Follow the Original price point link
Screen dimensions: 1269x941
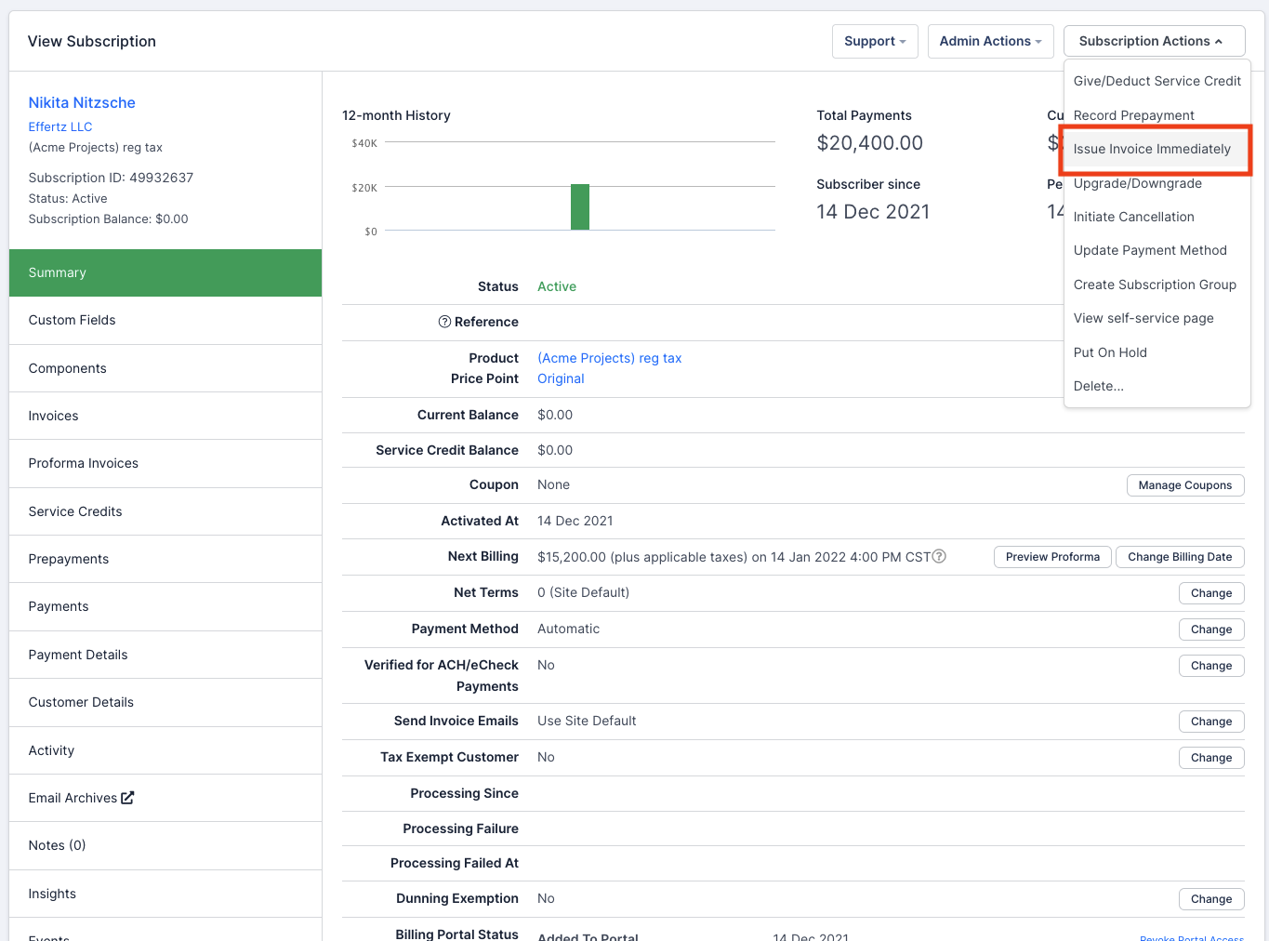[x=561, y=378]
